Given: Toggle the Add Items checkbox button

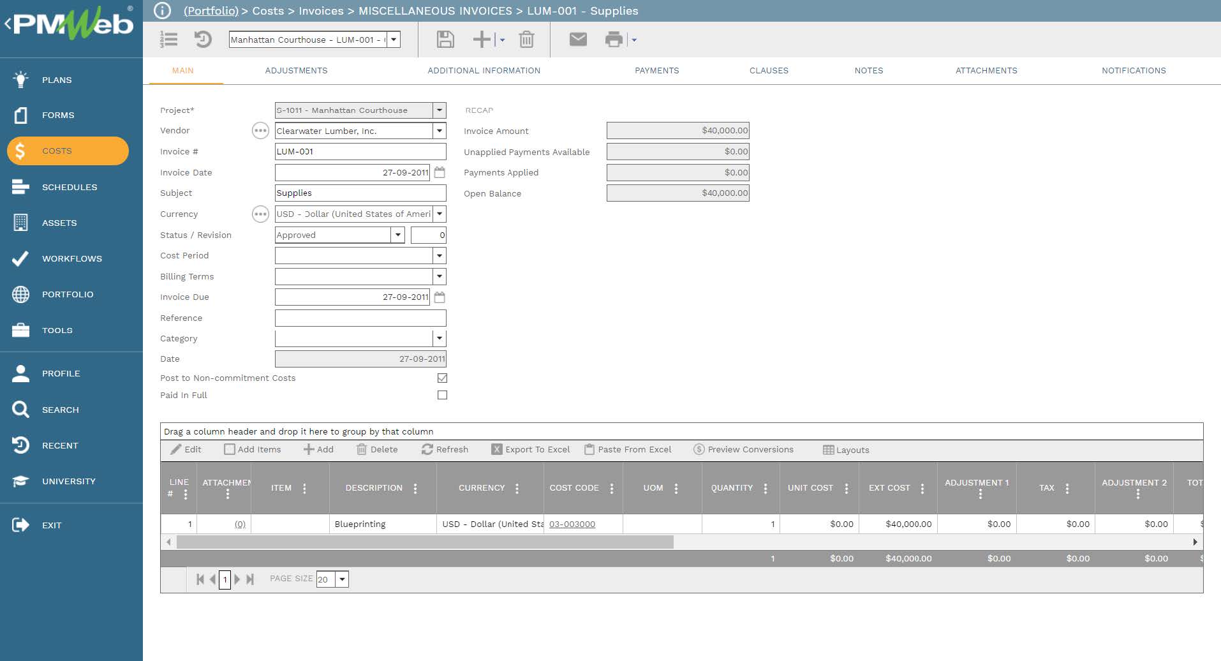Looking at the screenshot, I should (x=253, y=449).
